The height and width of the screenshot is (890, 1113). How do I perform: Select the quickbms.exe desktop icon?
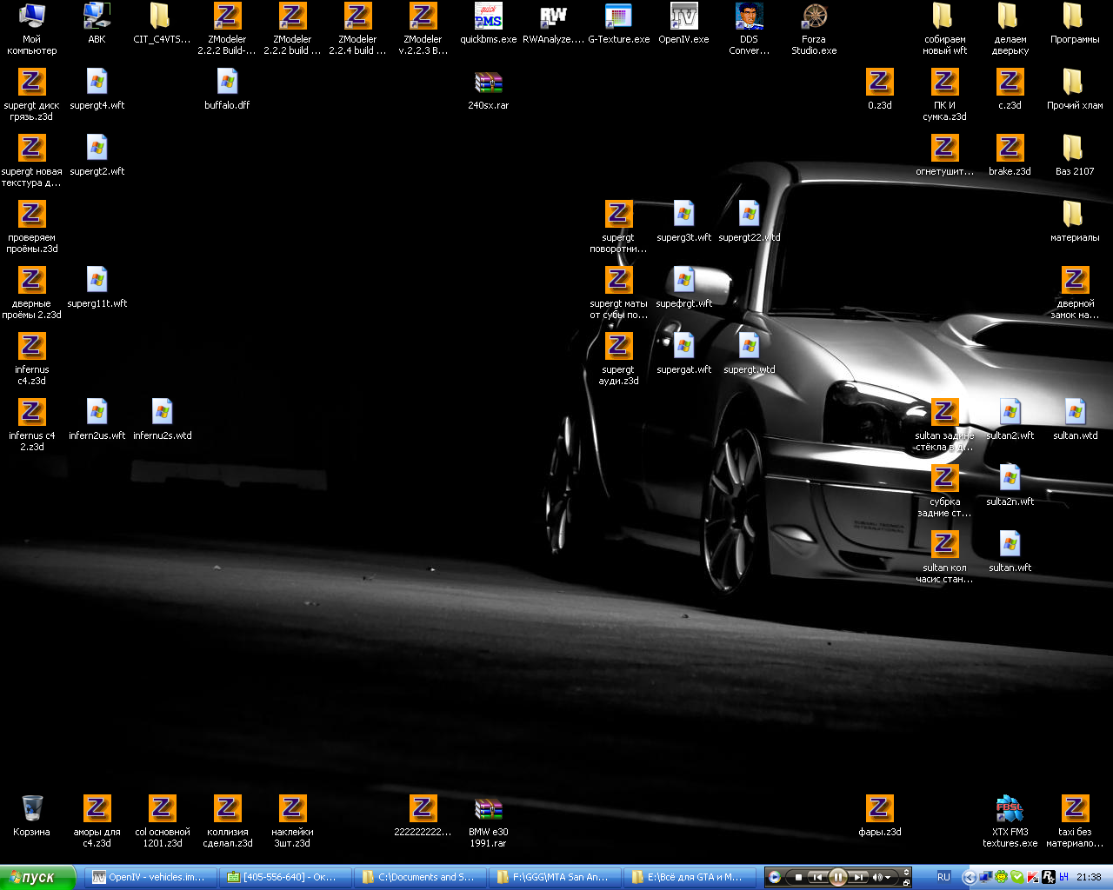[488, 17]
